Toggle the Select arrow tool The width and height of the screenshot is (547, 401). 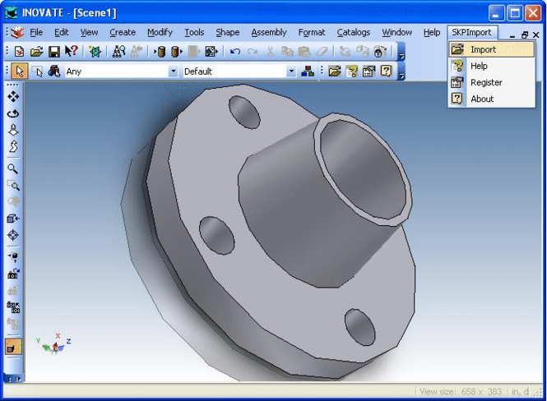[x=20, y=71]
